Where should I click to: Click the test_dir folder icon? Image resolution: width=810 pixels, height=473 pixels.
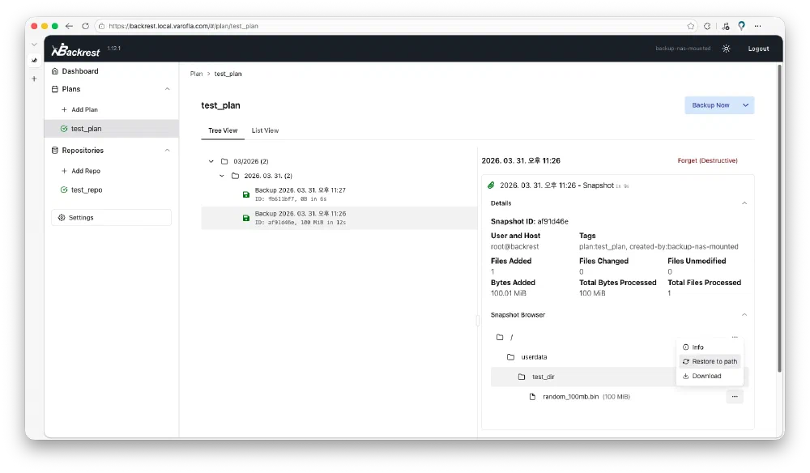click(x=522, y=377)
